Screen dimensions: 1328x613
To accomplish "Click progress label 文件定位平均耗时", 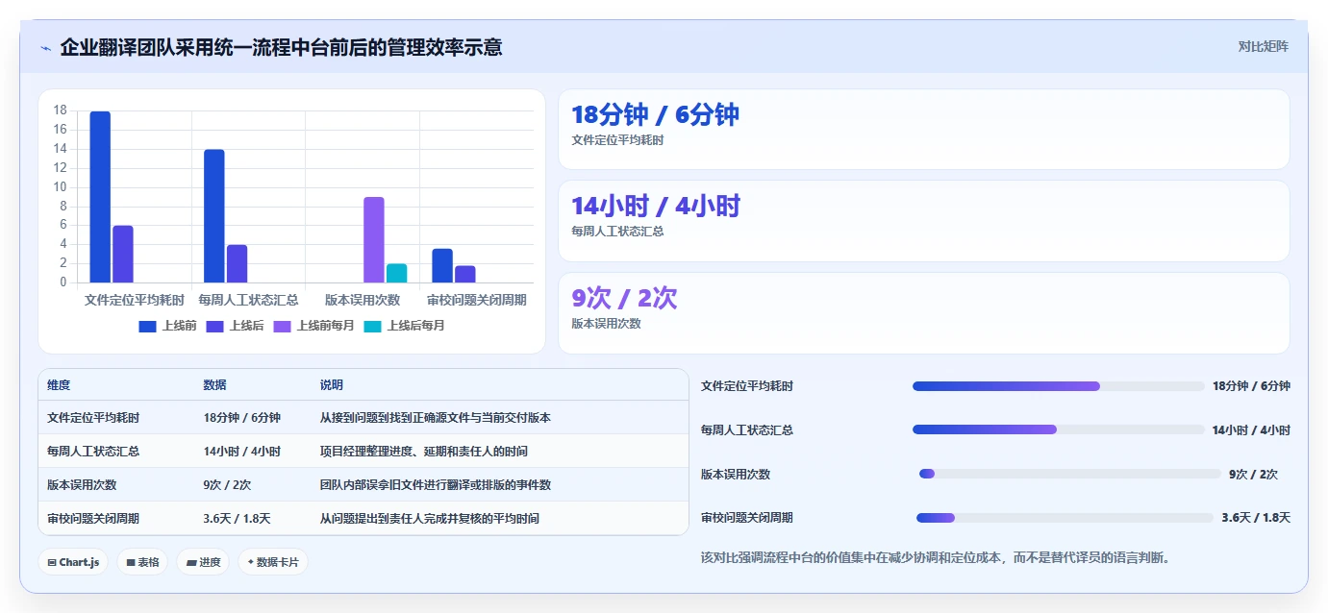I will (x=747, y=386).
